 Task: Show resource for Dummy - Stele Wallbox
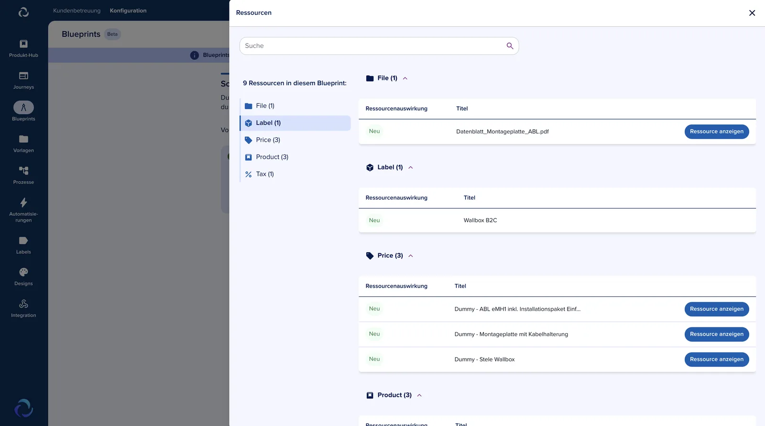tap(717, 359)
